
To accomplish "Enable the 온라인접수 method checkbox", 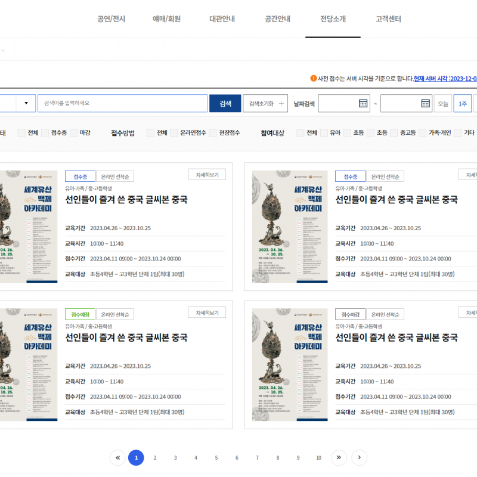I will pos(174,133).
